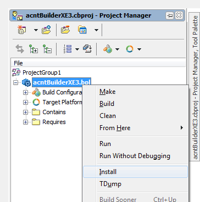Select the Contains folder item
The height and width of the screenshot is (202, 200).
point(54,112)
